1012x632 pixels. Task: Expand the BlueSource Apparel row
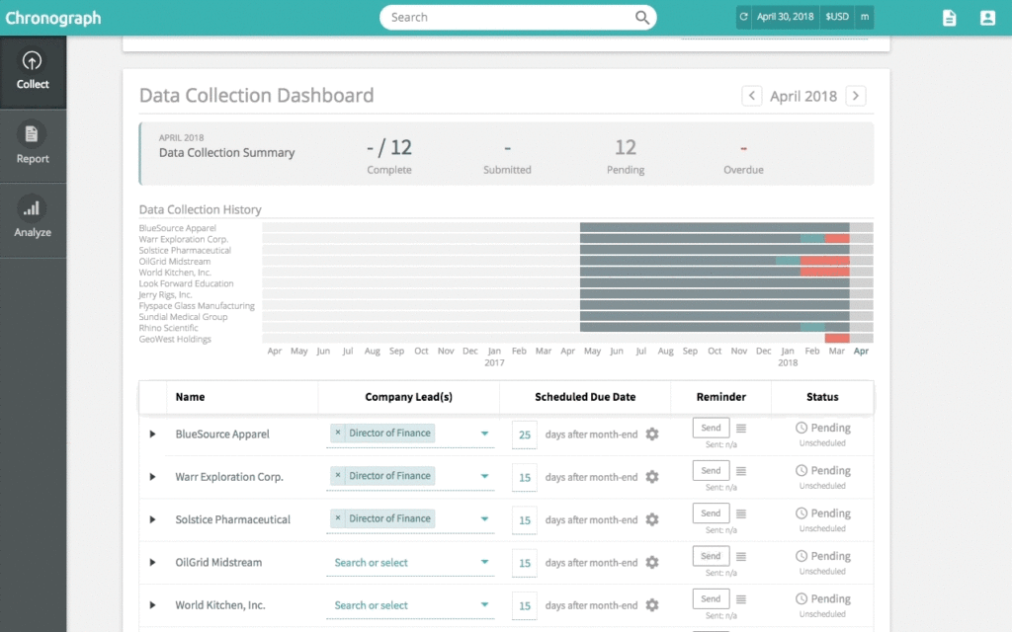coord(153,434)
